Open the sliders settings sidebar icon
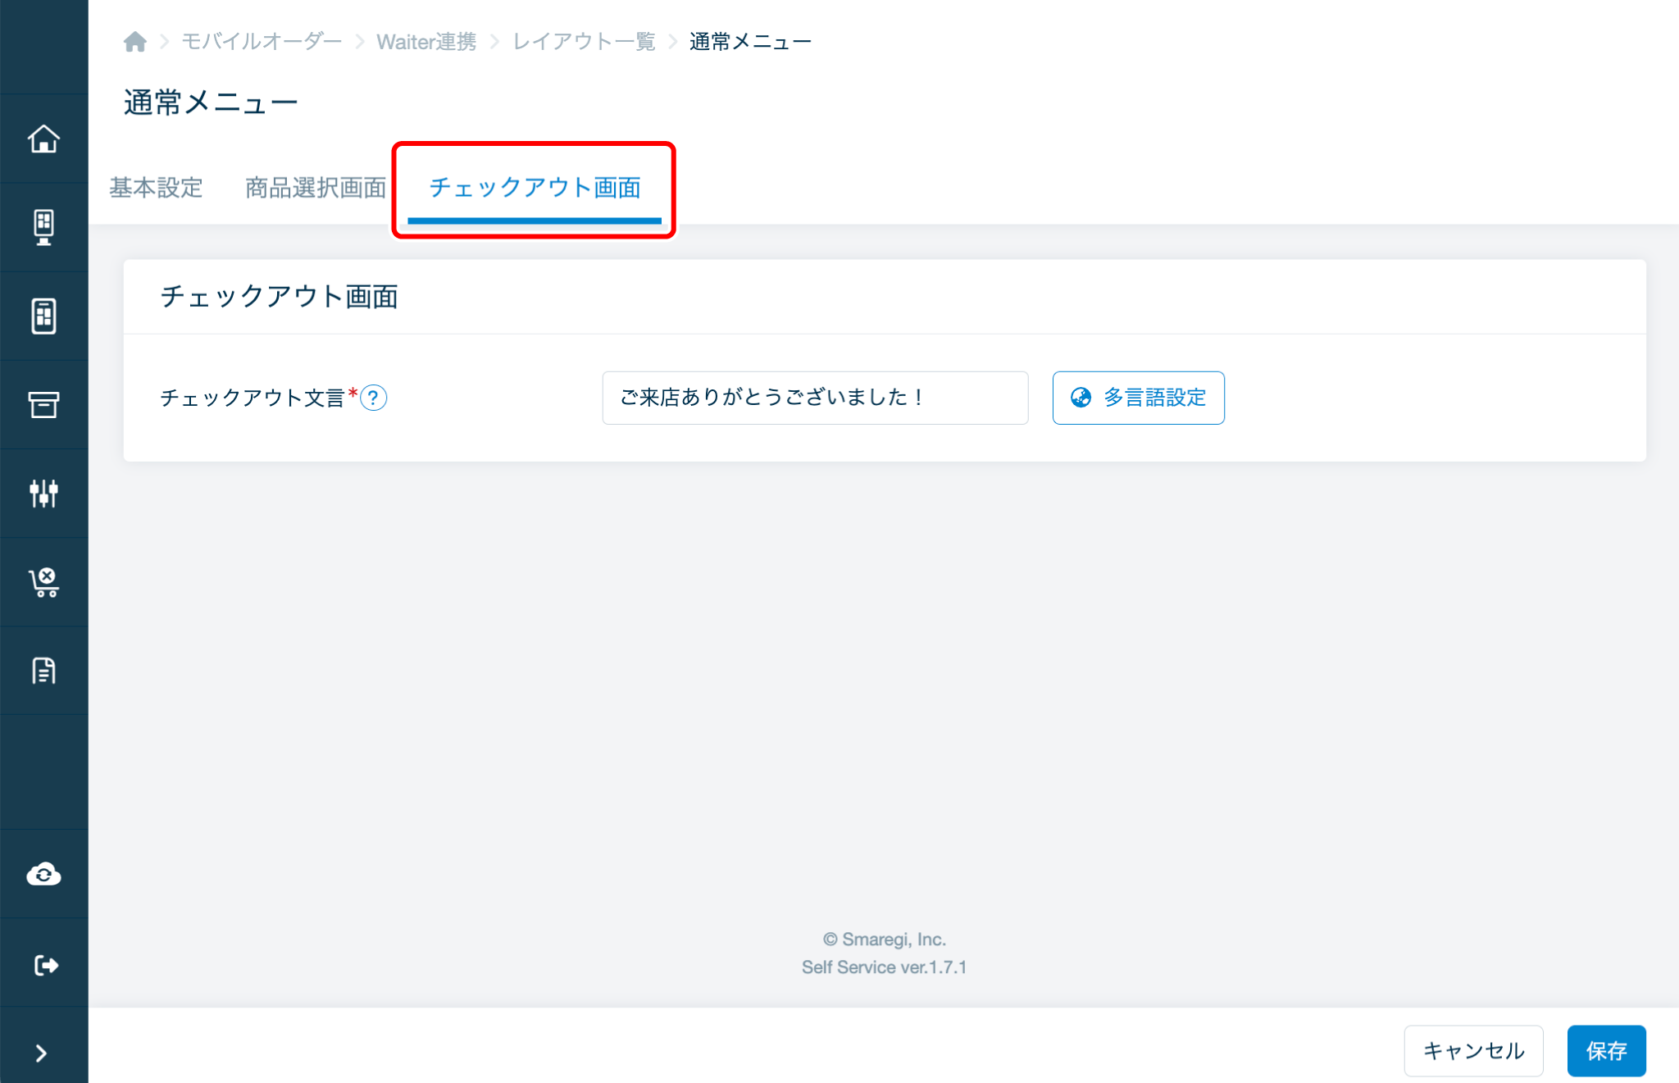 (x=43, y=493)
